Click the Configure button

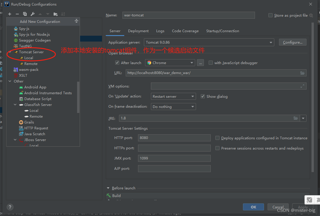tap(292, 42)
